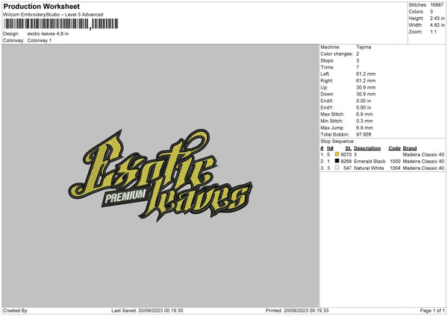Click the zoom value 1:1

433,31
